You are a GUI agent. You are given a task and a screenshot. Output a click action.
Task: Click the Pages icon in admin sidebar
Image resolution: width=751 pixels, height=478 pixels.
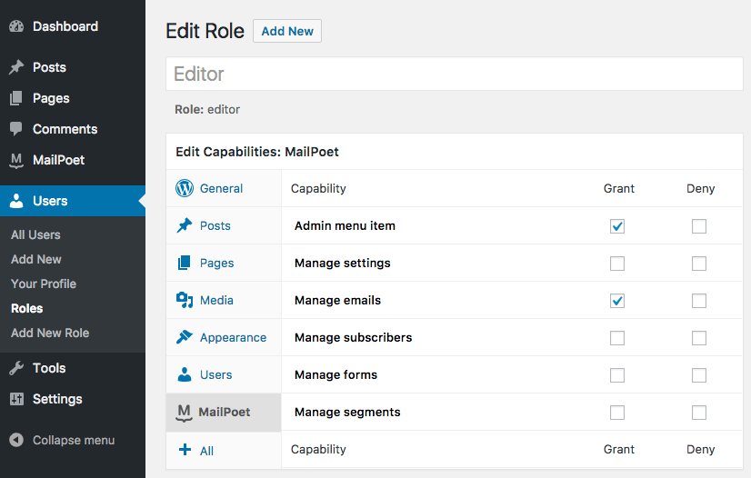[16, 98]
